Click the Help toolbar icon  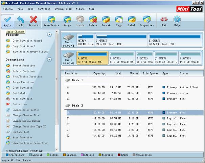pyautogui.click(x=177, y=21)
